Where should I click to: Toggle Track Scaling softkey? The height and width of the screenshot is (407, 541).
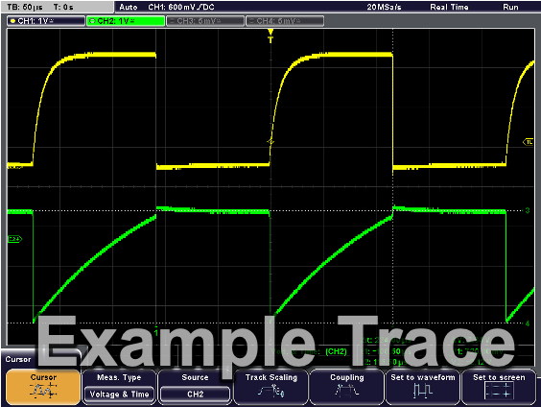point(271,387)
